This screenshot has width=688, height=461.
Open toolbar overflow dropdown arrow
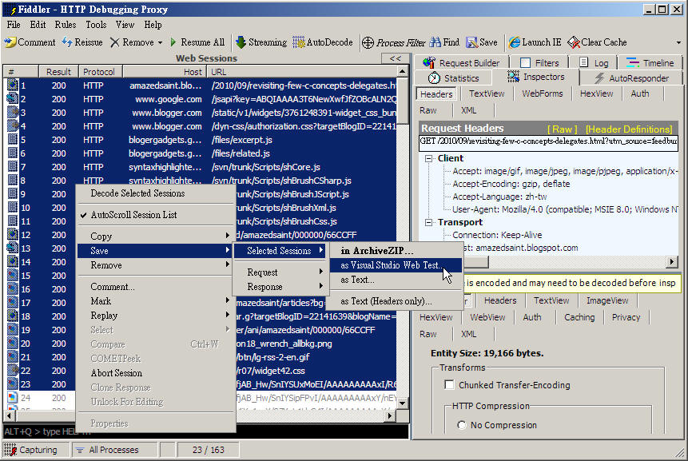click(678, 42)
